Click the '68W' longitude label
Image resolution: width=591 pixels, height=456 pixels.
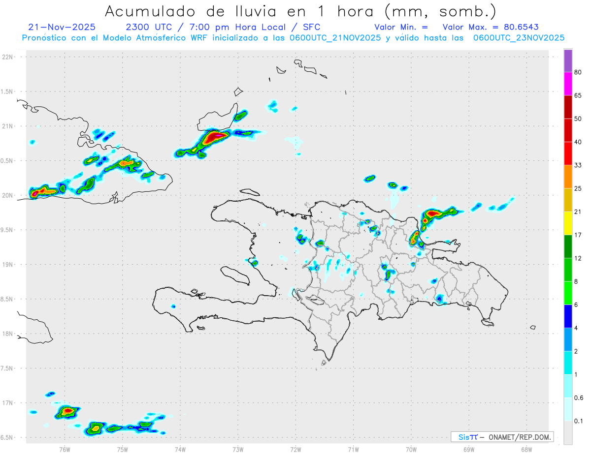(526, 450)
